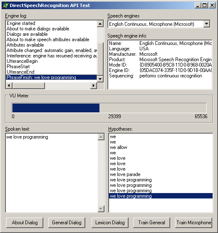Click the Train General button
Screen dimensions: 218x233
point(151,223)
